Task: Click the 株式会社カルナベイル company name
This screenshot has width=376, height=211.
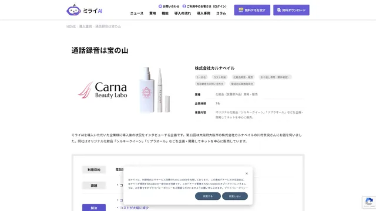Action: click(x=214, y=68)
